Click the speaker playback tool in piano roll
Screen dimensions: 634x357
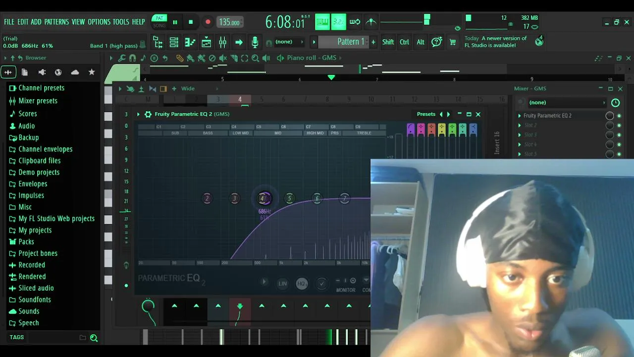pyautogui.click(x=266, y=58)
